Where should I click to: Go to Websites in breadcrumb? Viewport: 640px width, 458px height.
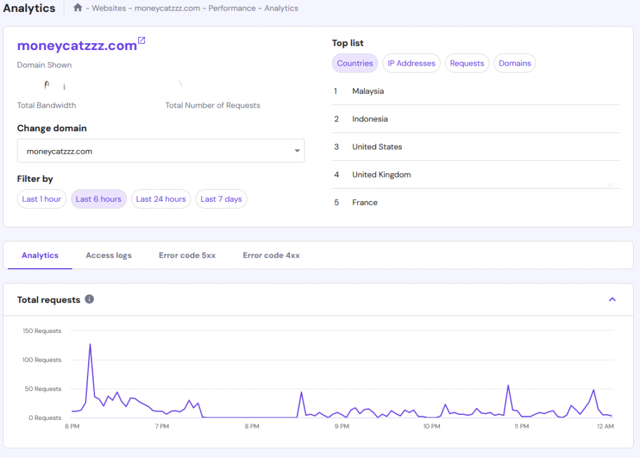[109, 8]
